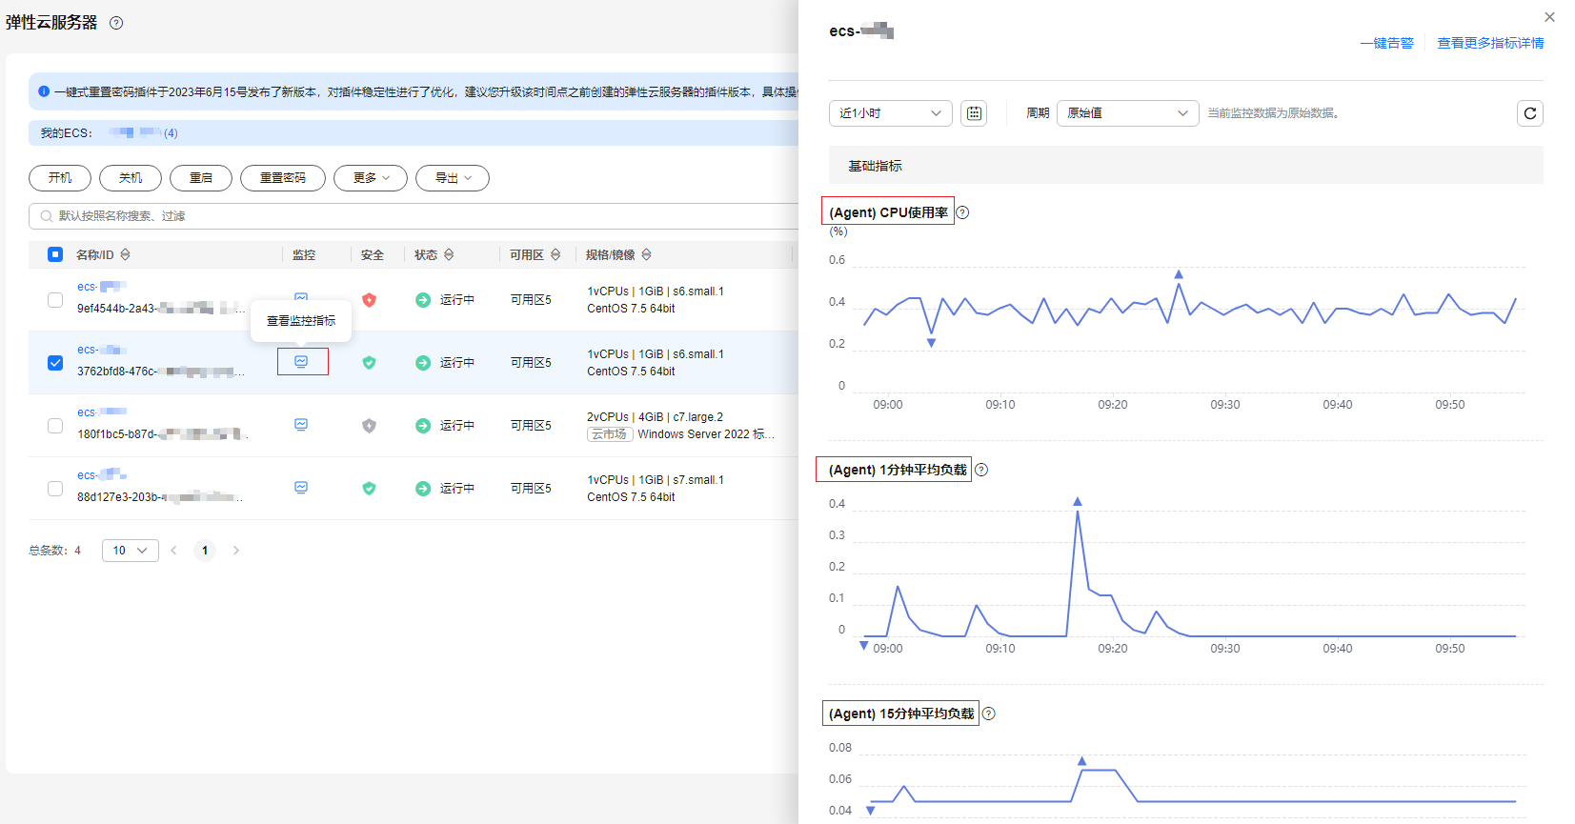Click the 关机 button

pyautogui.click(x=131, y=178)
